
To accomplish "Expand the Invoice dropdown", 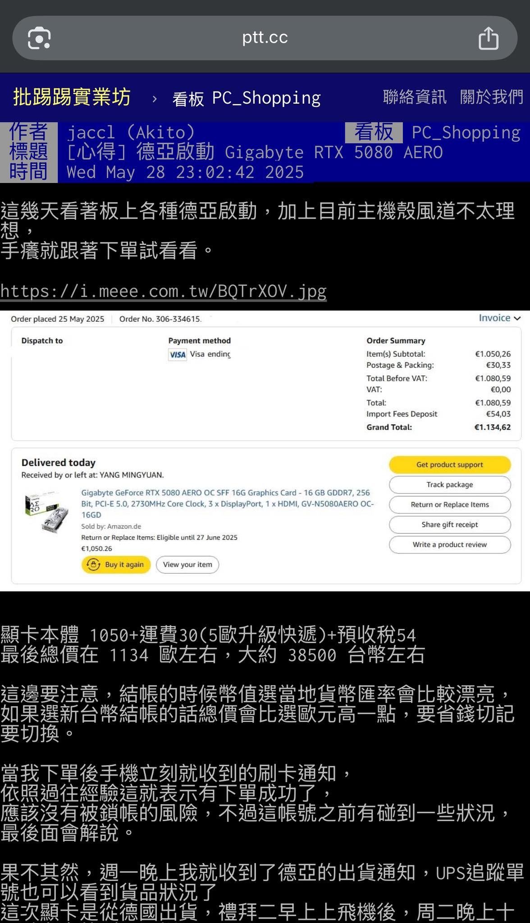I will tap(499, 318).
